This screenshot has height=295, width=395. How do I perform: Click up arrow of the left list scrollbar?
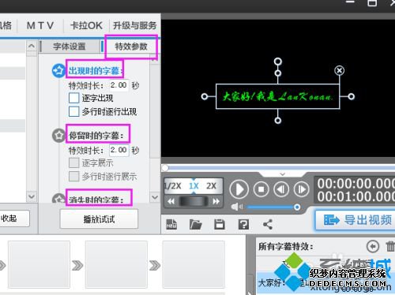point(32,47)
